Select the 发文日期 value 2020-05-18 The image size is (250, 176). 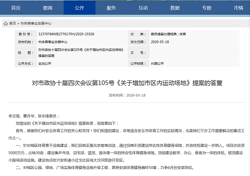[160, 42]
